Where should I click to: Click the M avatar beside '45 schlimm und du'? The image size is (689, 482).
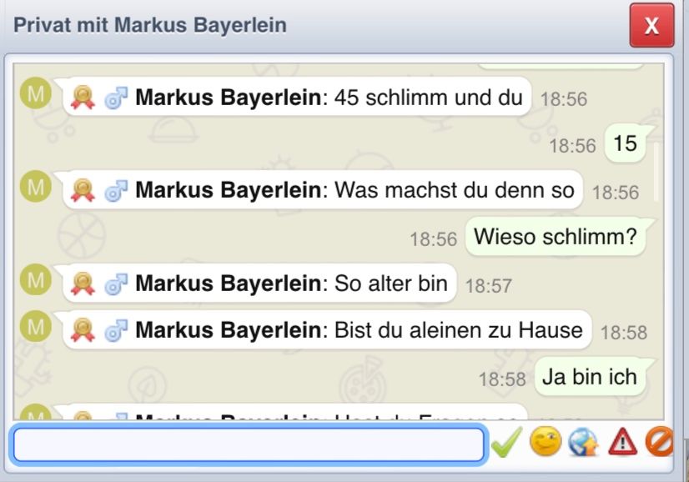[36, 93]
